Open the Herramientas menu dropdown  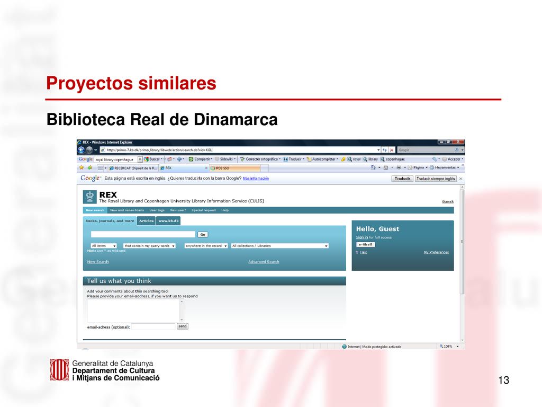[445, 167]
